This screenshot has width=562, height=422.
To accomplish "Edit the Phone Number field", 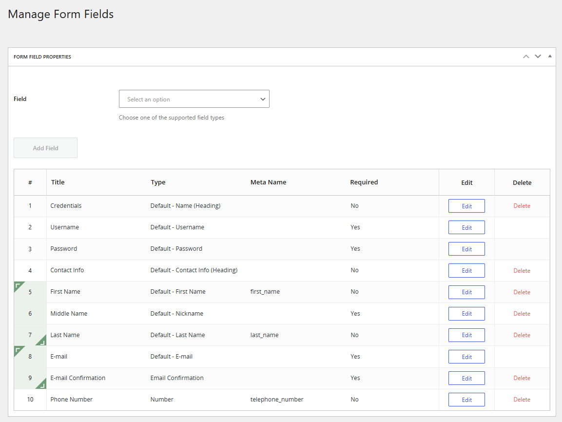I will [466, 400].
